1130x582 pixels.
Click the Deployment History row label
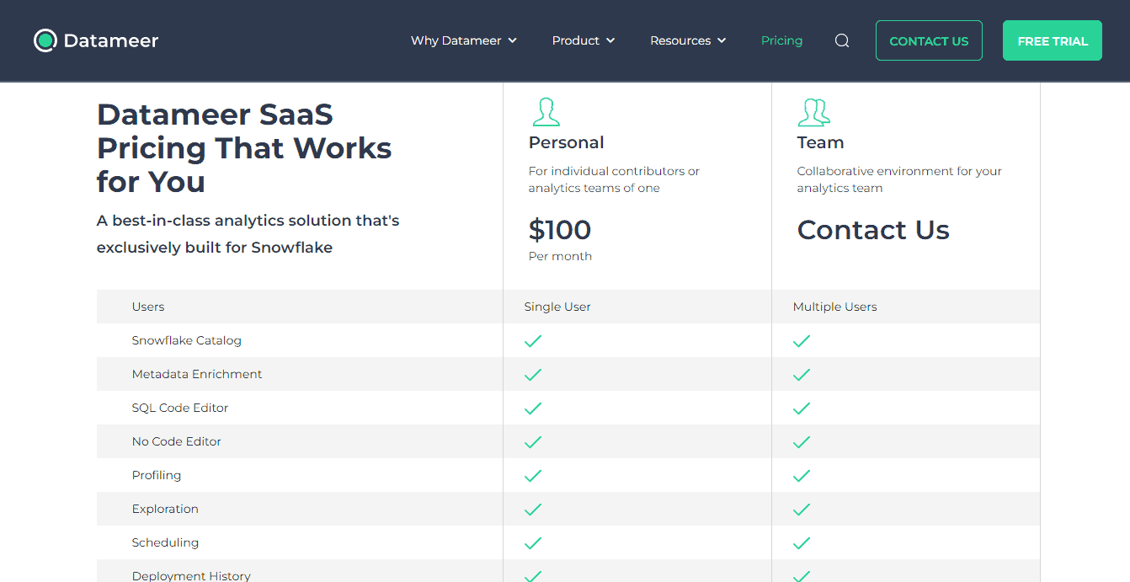click(191, 576)
